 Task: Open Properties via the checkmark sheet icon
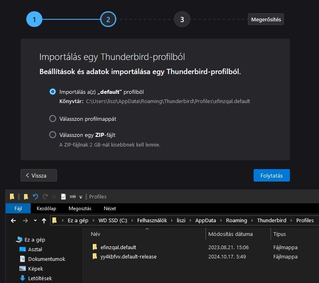point(63,196)
